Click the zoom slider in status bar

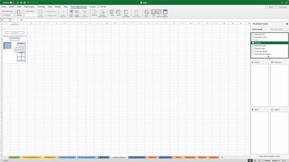click(x=271, y=161)
